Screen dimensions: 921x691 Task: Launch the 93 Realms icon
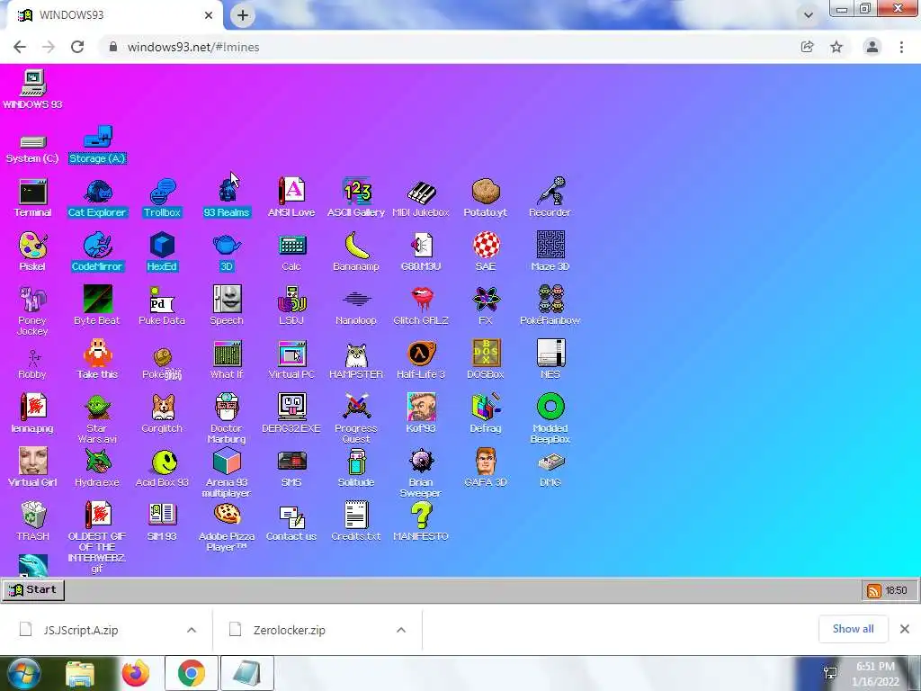(227, 192)
